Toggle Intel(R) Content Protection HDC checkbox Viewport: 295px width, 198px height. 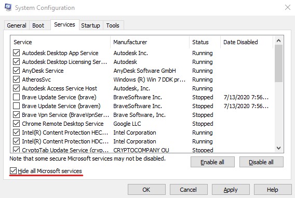coord(17,141)
